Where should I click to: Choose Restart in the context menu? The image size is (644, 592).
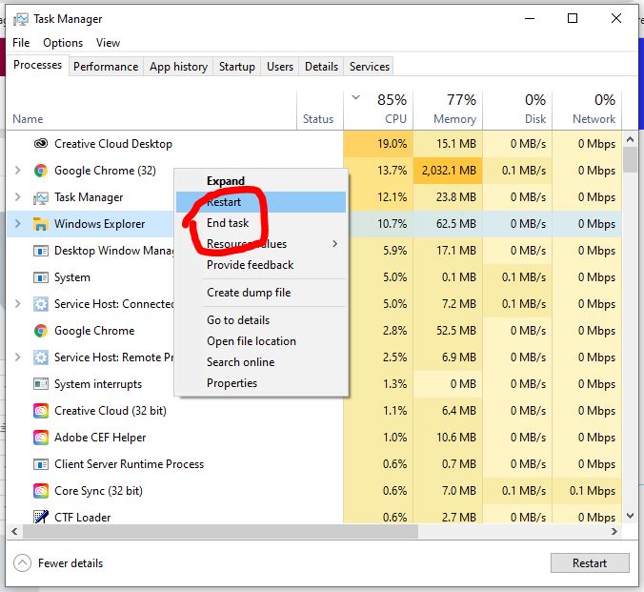[261, 202]
